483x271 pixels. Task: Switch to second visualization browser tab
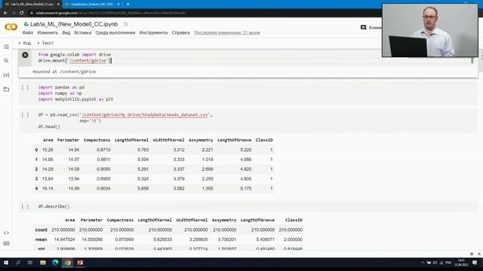click(x=92, y=5)
